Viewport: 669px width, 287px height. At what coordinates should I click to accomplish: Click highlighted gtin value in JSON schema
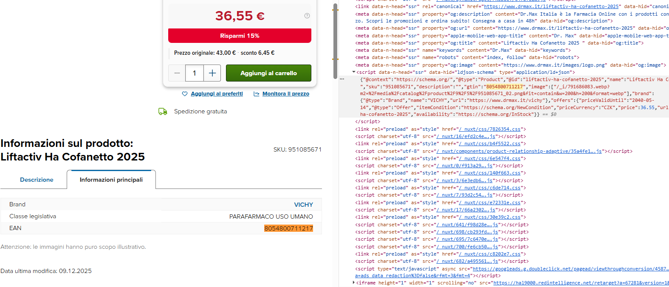505,87
